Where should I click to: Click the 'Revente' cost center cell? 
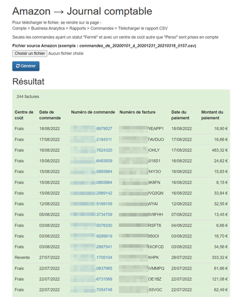(22, 258)
